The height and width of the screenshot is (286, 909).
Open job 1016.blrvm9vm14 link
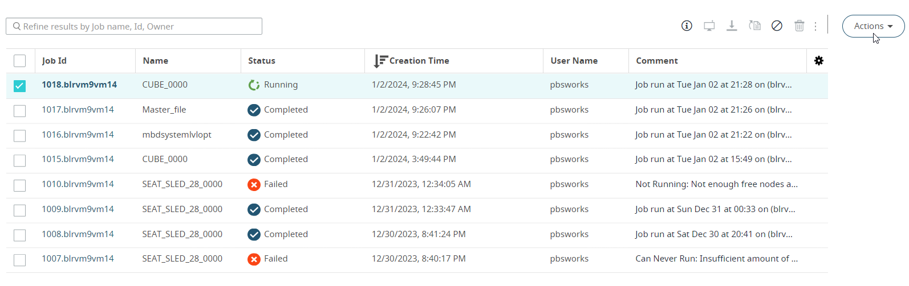78,135
